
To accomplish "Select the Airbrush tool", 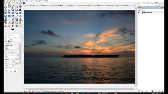I will 9,23.
